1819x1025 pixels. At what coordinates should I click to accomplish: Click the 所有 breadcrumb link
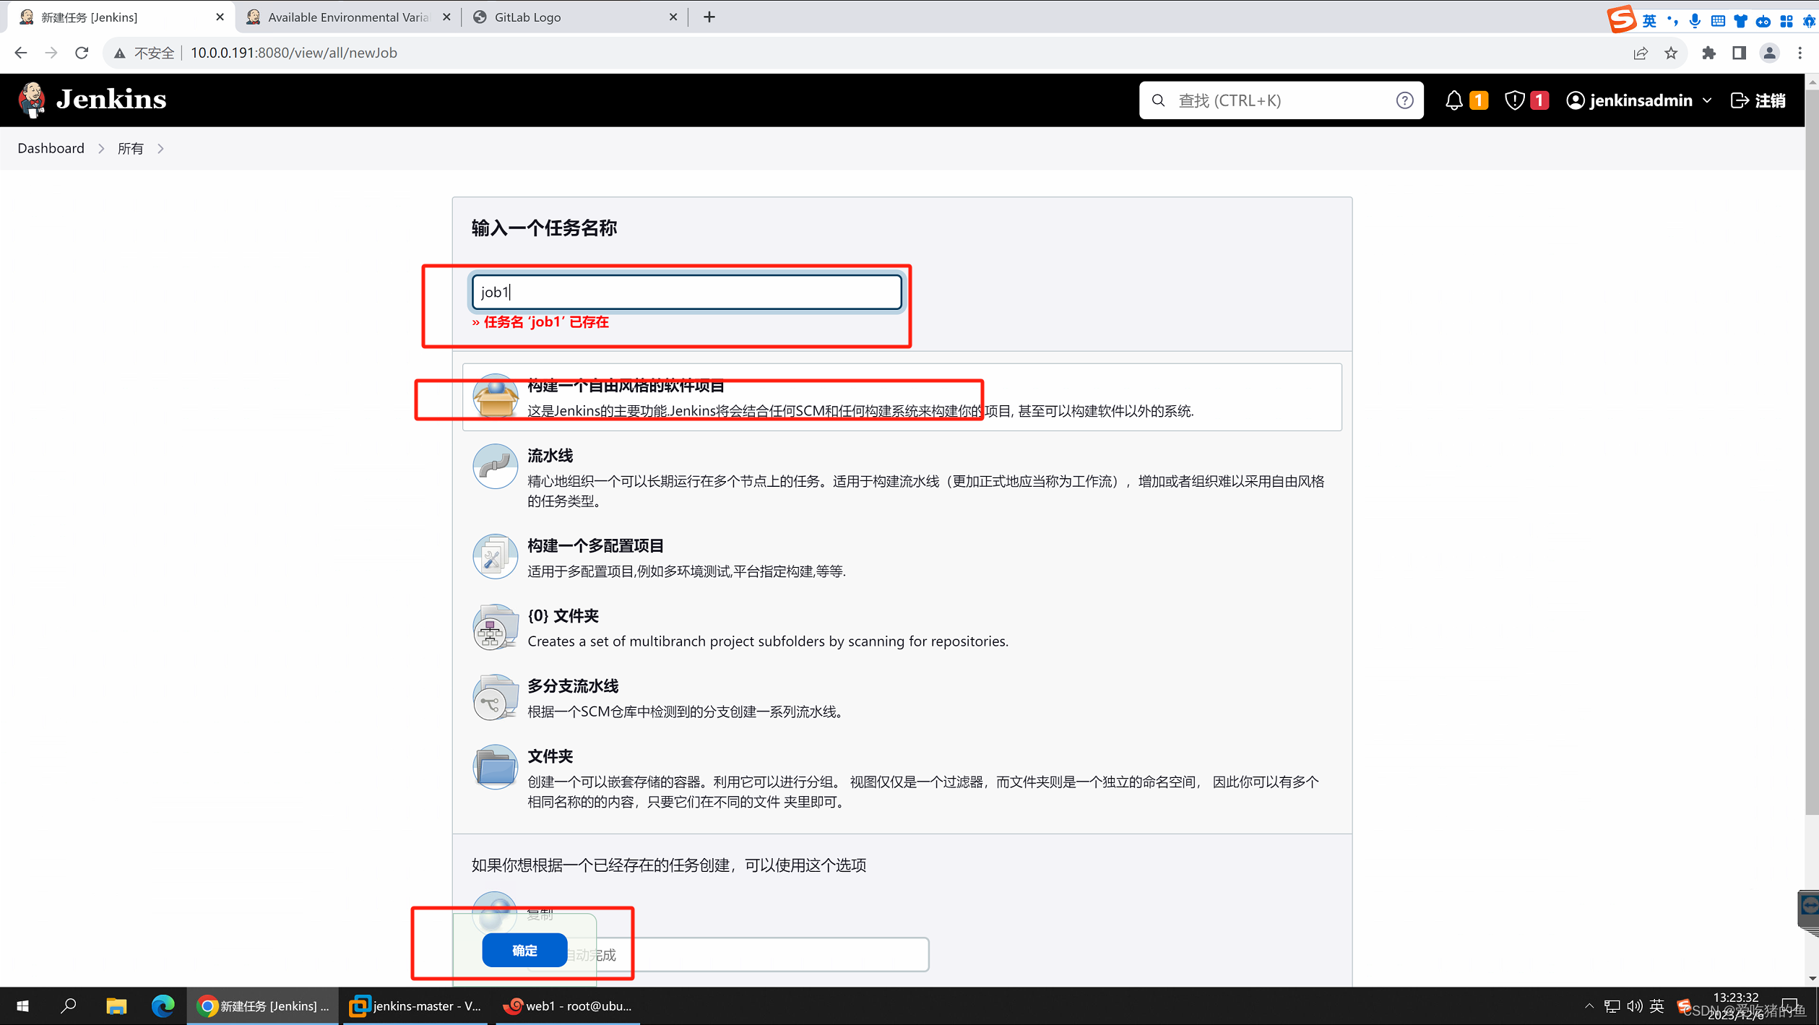(130, 148)
